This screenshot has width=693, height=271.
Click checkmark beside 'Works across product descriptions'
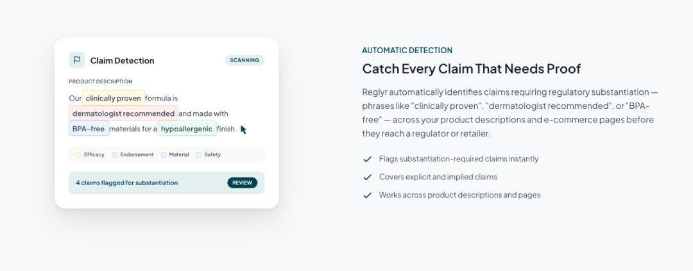368,195
